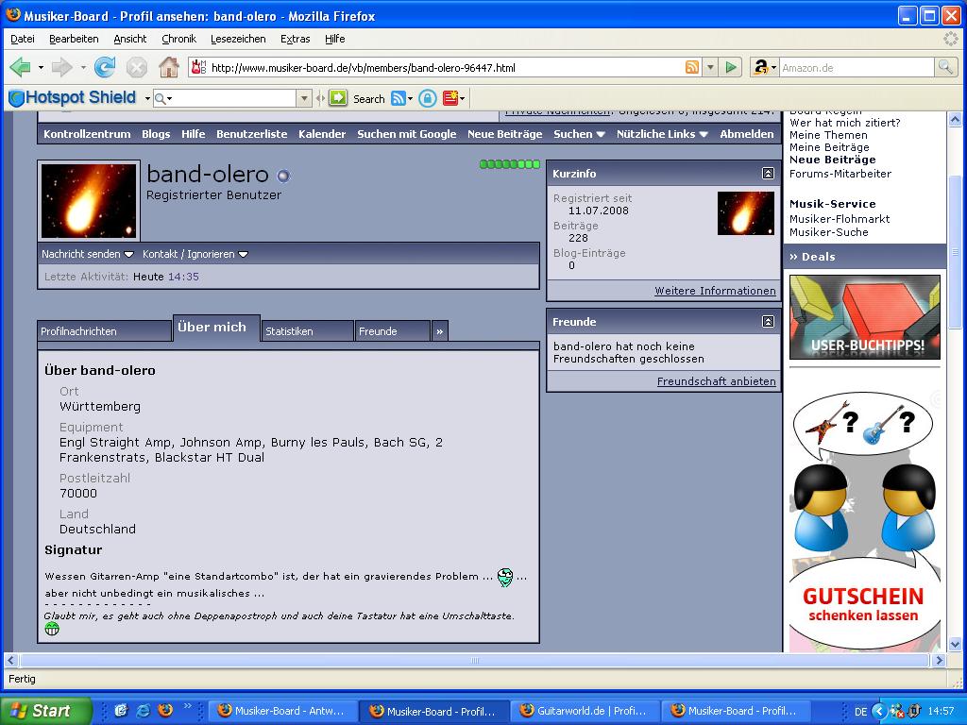Click the green Search go icon in Hotspot toolbar

pos(338,98)
